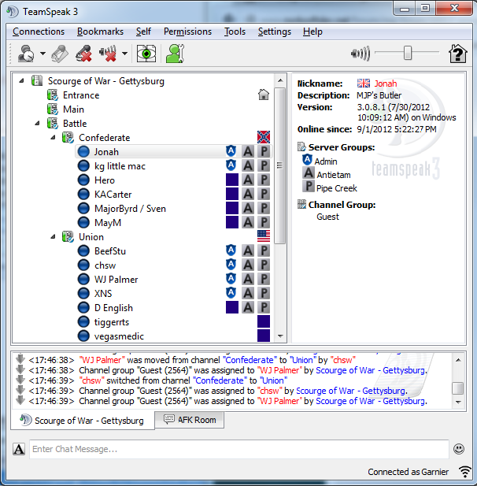Image resolution: width=477 pixels, height=486 pixels.
Task: Click Jonah's Admin shield badge in tree
Action: tap(231, 151)
